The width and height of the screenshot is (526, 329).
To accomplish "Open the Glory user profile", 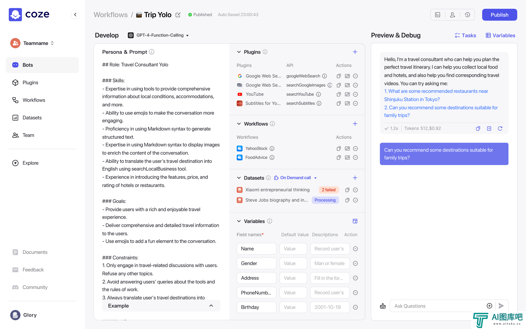I will (24, 315).
